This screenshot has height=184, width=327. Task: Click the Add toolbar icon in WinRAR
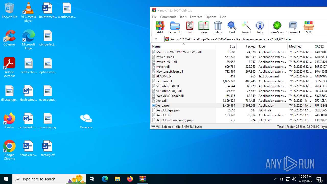click(160, 27)
